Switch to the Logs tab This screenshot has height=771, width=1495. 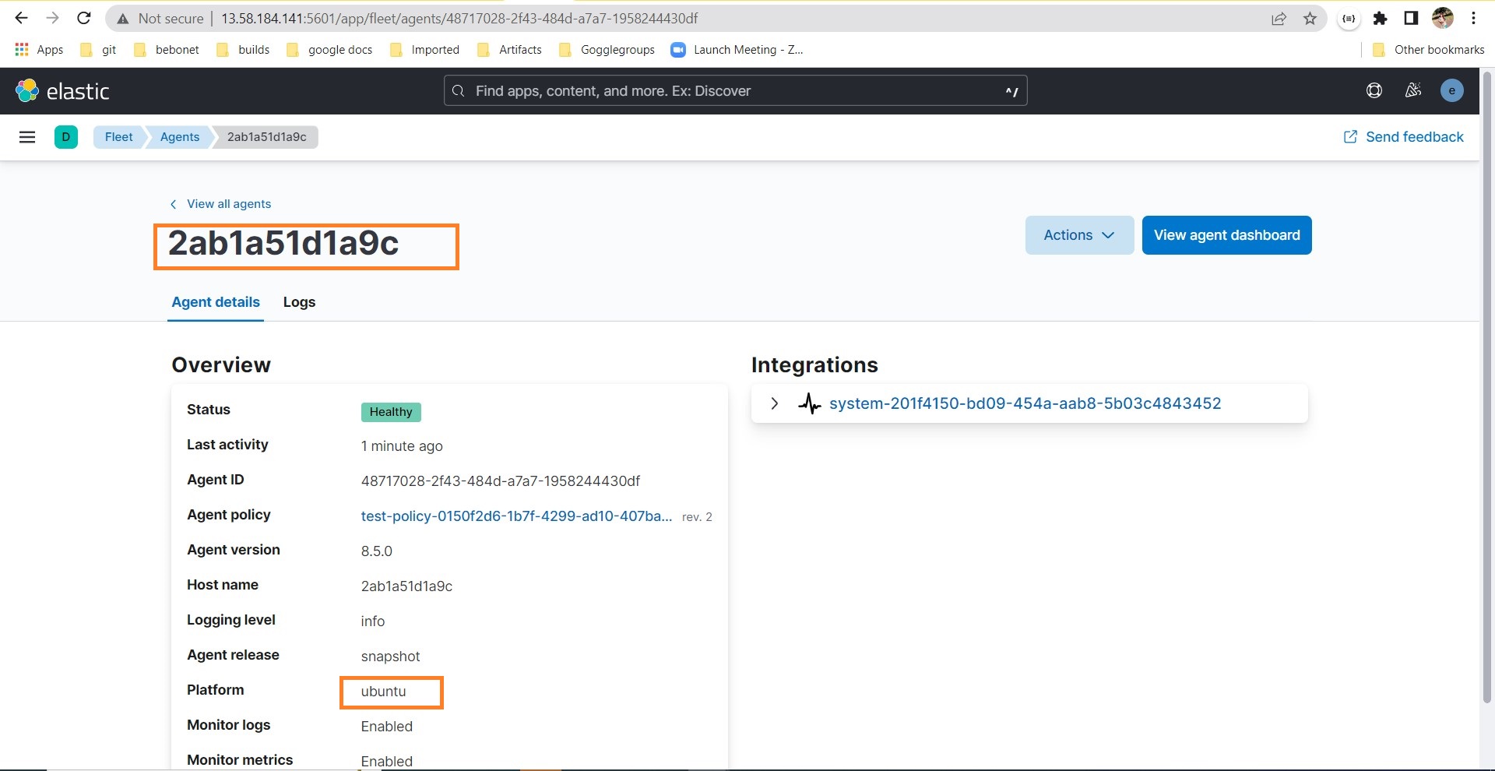[299, 302]
